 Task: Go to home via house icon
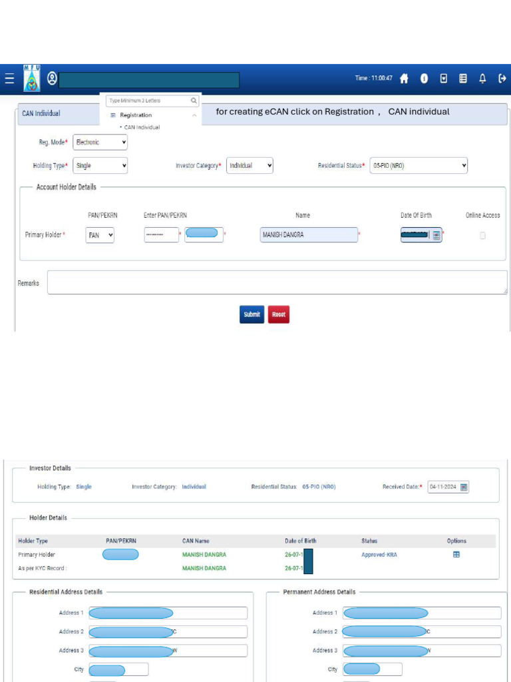coord(404,79)
